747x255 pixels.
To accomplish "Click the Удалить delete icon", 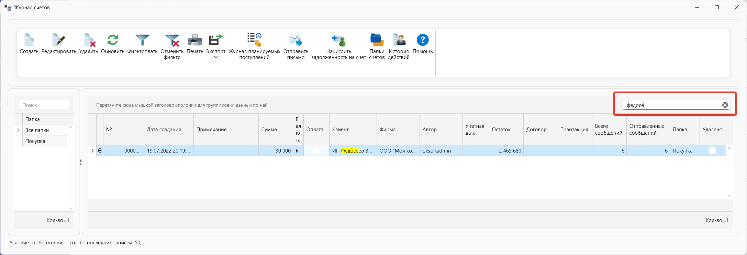I will pyautogui.click(x=89, y=40).
